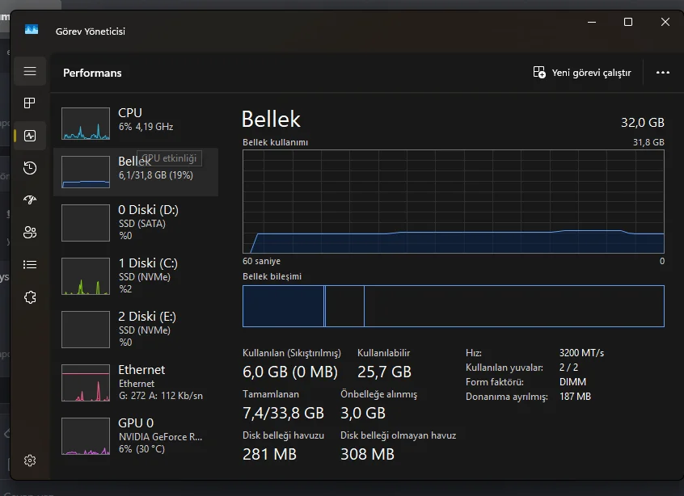Viewport: 684px width, 496px height.
Task: Open Task Manager settings gear
Action: [x=30, y=460]
